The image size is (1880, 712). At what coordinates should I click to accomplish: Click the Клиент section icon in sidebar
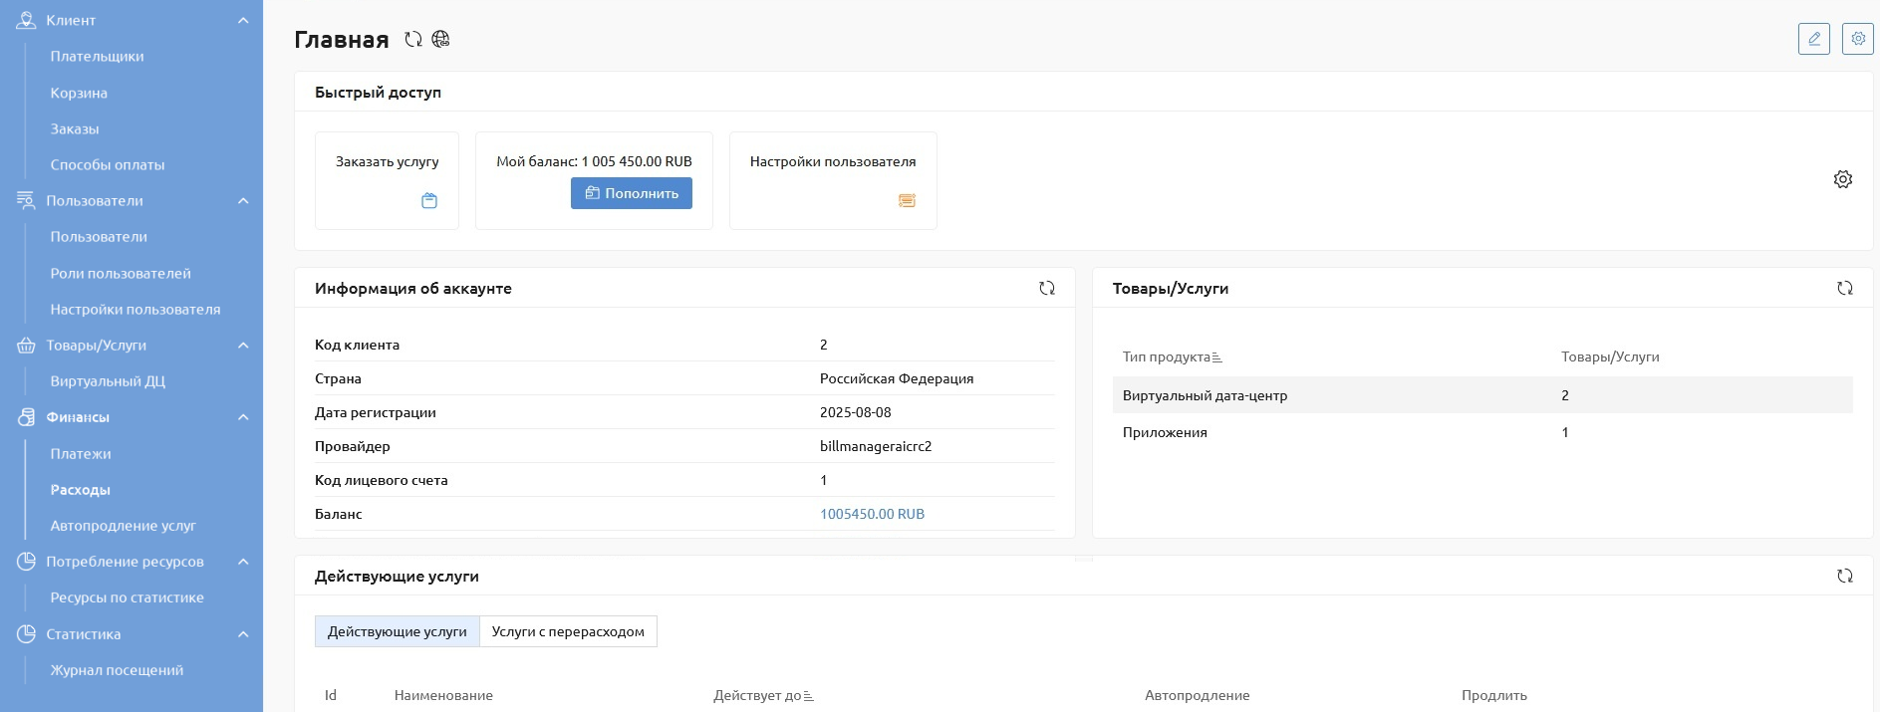26,20
